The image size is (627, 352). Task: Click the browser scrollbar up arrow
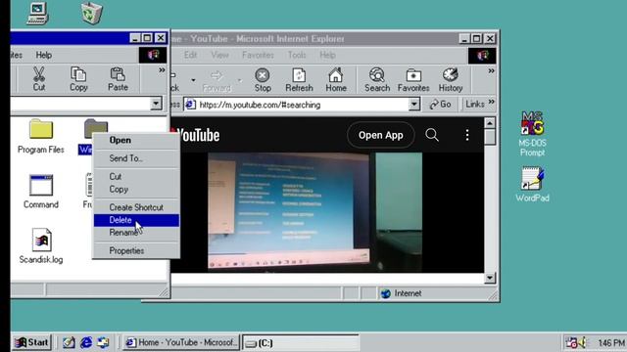[490, 123]
